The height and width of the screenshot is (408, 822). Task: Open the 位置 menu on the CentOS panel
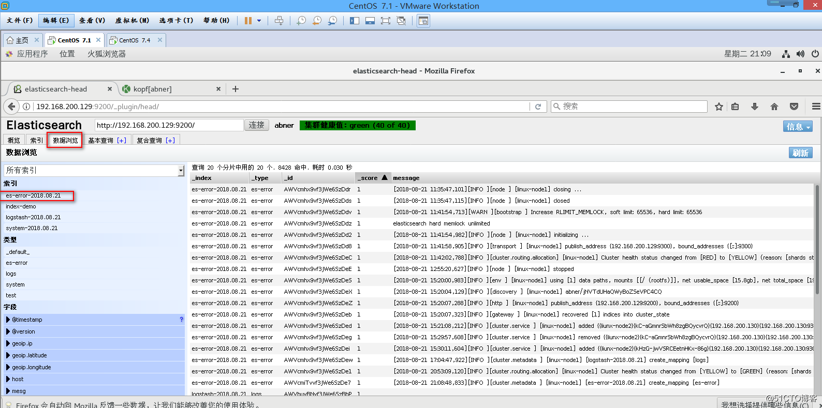67,54
